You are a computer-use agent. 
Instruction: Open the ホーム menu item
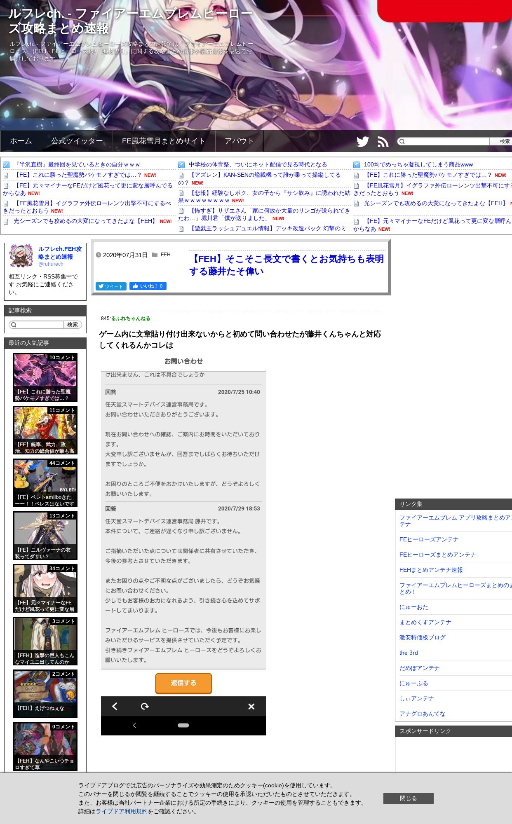pos(21,141)
